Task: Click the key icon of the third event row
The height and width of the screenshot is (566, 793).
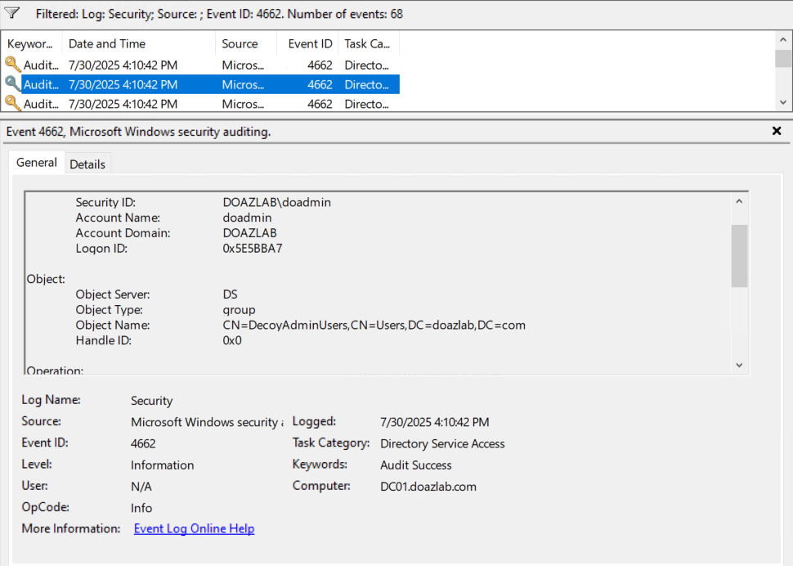Action: 13,104
